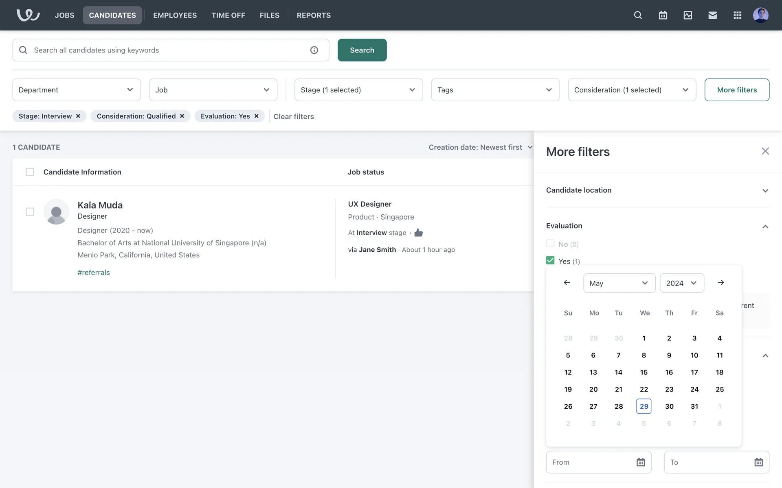Click the Clear filters link
The height and width of the screenshot is (488, 782).
click(293, 117)
